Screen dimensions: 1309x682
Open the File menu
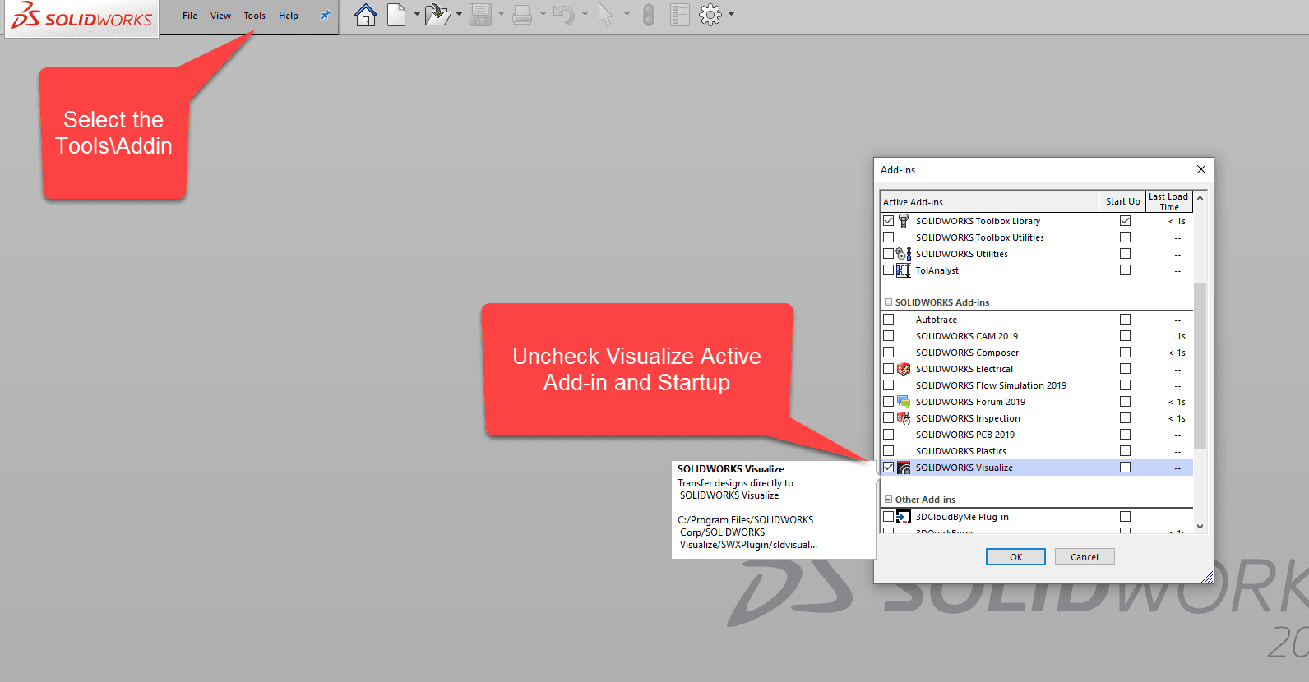pyautogui.click(x=190, y=16)
